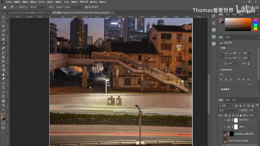Select the History Brush tool
This screenshot has width=260, height=146.
[3, 61]
